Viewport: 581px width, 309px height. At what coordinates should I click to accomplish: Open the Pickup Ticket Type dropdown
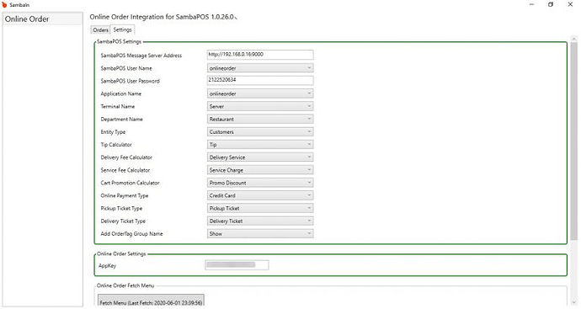coord(260,208)
